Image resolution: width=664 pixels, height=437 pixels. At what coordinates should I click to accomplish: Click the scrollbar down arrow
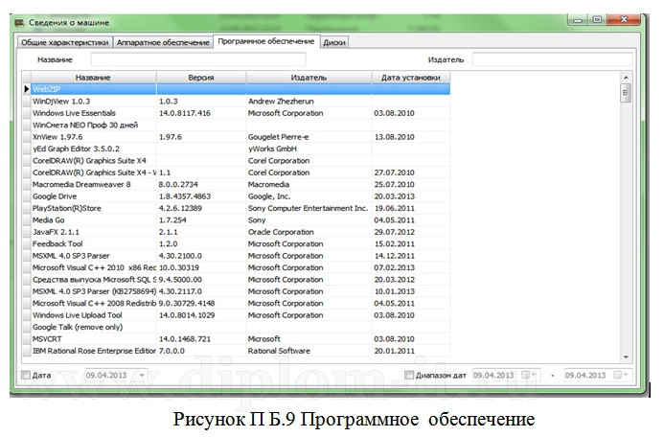pos(626,356)
